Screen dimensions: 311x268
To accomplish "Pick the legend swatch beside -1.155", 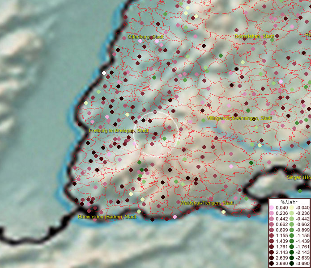I will 292,235.
